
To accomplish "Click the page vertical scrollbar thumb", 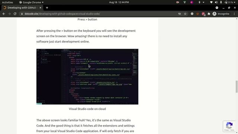I will point(237,87).
